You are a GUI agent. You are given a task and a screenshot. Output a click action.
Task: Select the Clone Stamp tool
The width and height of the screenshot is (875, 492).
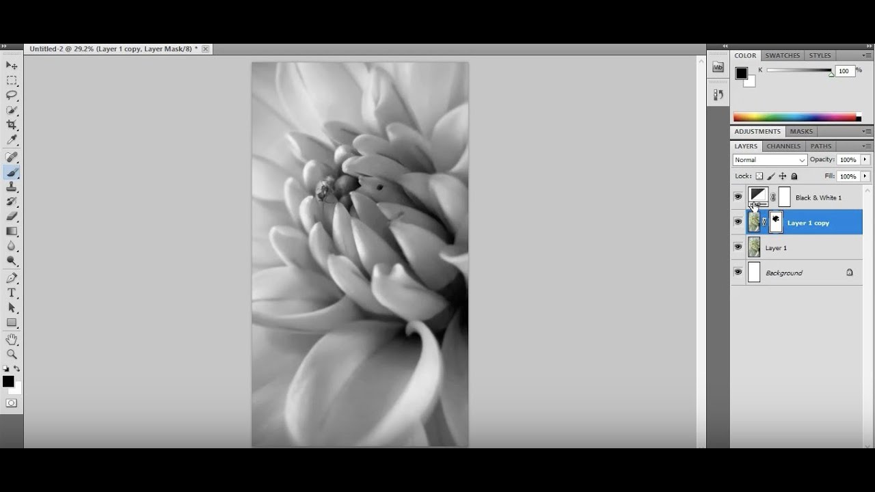(12, 187)
